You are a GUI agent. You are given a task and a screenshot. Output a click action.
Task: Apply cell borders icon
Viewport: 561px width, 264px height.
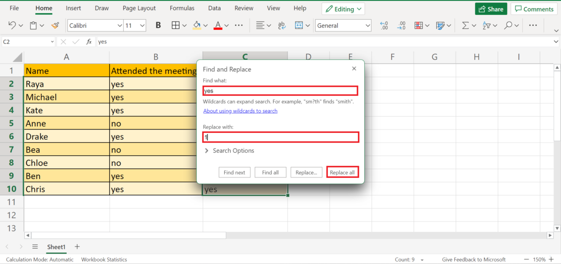[175, 26]
